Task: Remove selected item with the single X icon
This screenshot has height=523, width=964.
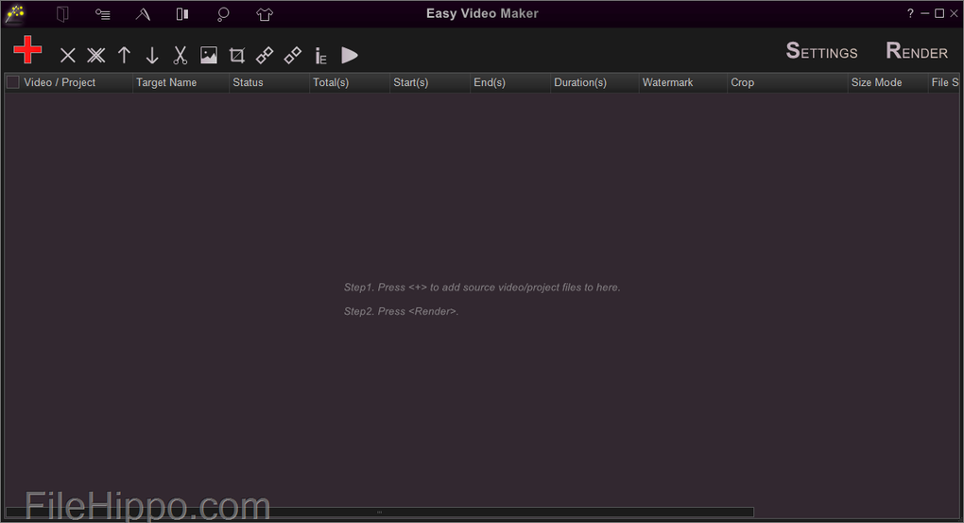Action: coord(68,56)
